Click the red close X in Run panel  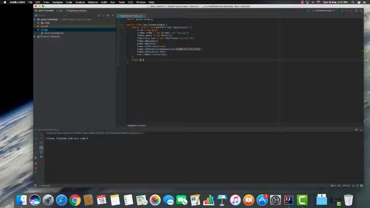36,168
